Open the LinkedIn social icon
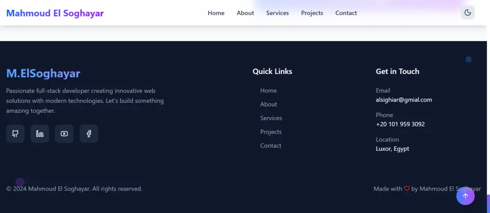Screen dimensions: 490x213 tap(40, 134)
